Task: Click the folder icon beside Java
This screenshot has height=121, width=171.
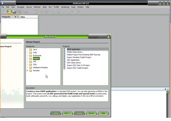Action: click(x=31, y=50)
